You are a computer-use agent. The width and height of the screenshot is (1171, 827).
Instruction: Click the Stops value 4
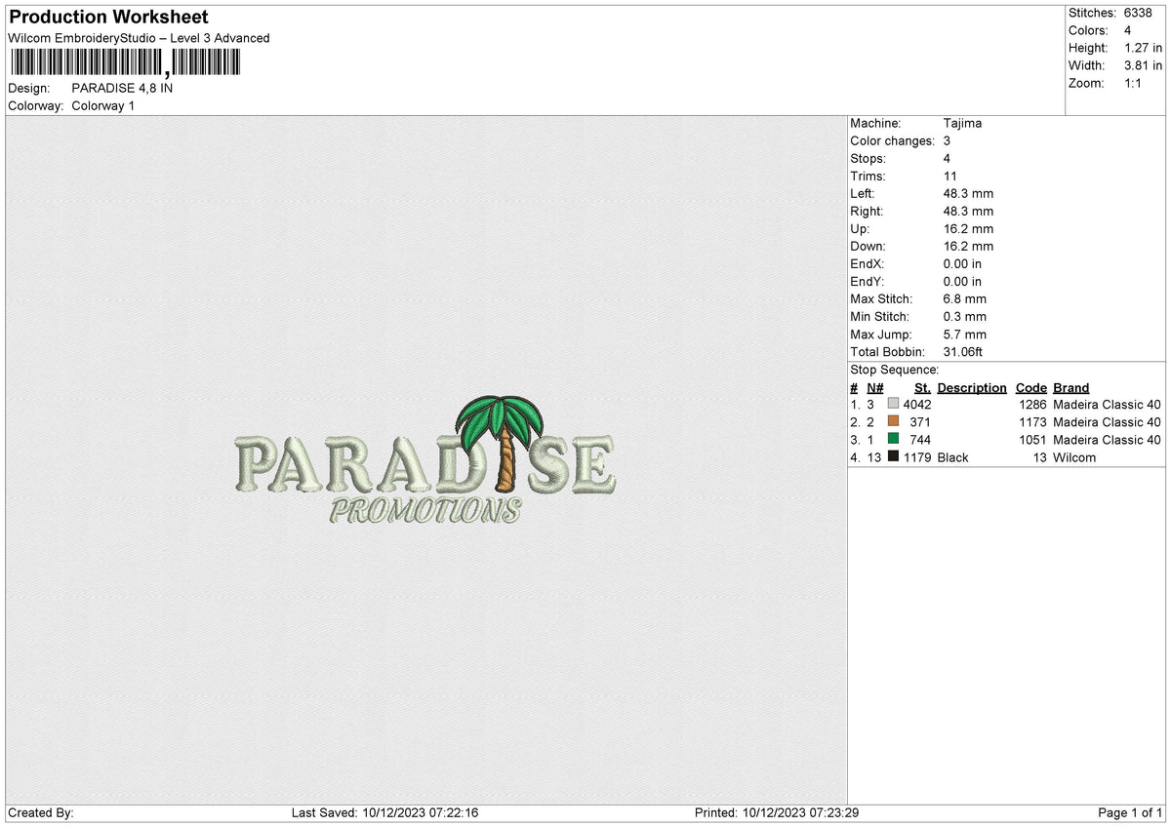click(x=948, y=158)
